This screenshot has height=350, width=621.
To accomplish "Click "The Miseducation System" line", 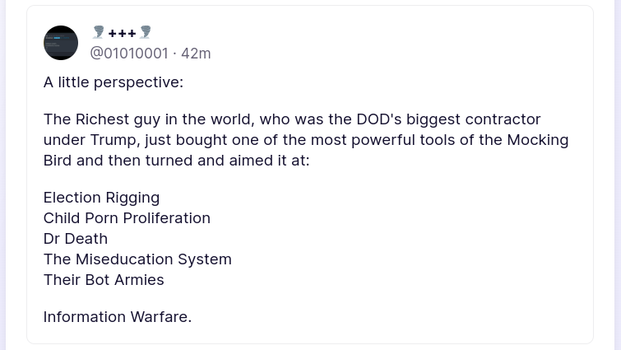I will click(137, 259).
